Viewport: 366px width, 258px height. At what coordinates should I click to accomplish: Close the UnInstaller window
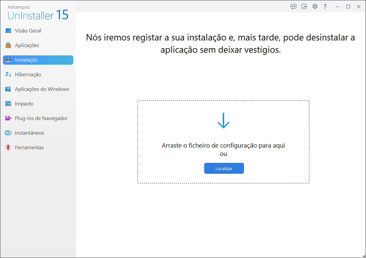tap(359, 7)
